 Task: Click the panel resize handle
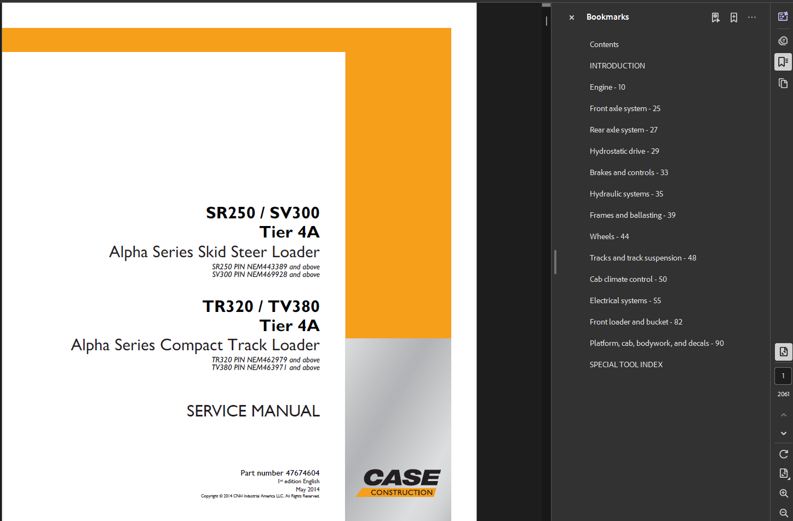555,262
